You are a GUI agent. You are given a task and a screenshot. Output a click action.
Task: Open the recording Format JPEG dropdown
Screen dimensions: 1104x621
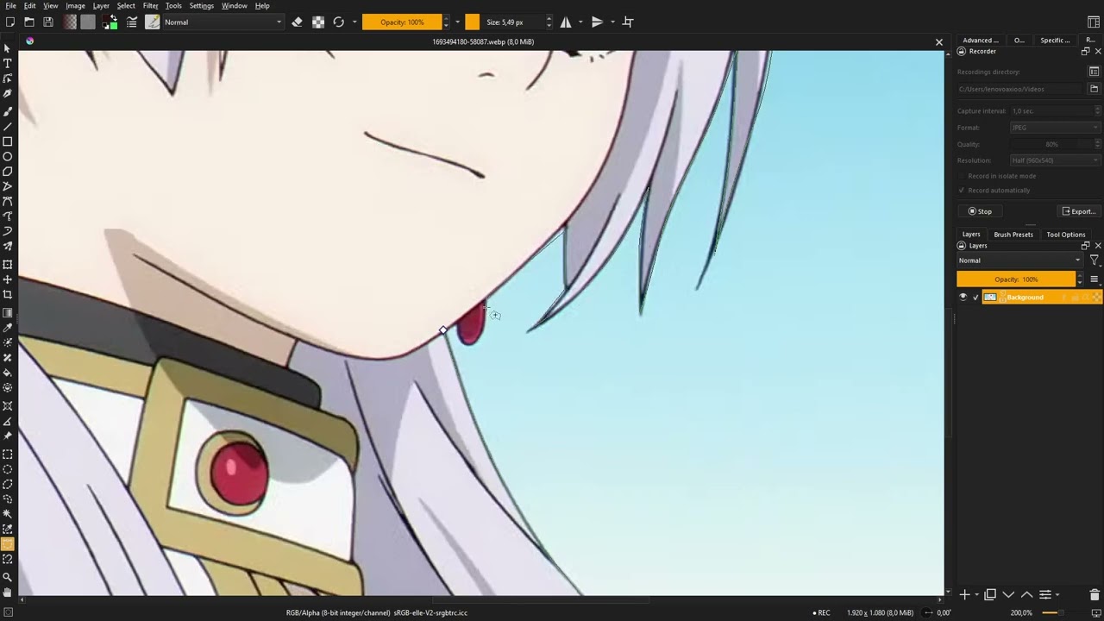[1055, 128]
